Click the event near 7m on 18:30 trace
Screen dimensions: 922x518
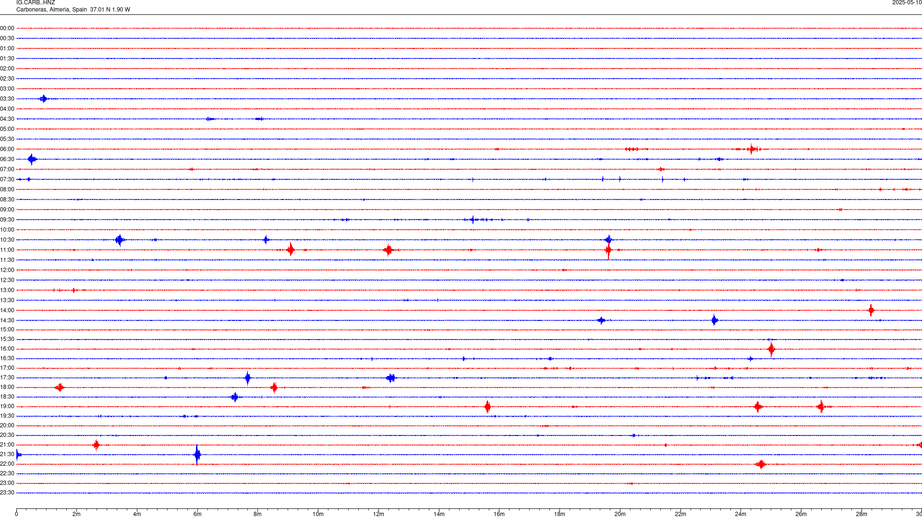pyautogui.click(x=235, y=397)
